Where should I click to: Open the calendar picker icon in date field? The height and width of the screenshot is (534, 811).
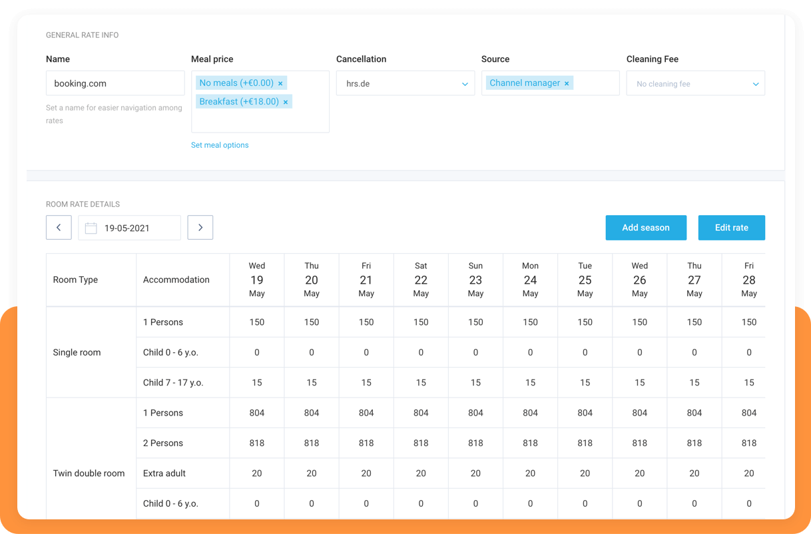pos(91,228)
